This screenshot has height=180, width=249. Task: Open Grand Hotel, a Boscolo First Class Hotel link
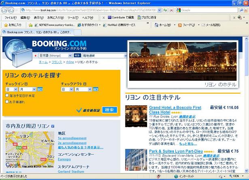[x=175, y=110]
